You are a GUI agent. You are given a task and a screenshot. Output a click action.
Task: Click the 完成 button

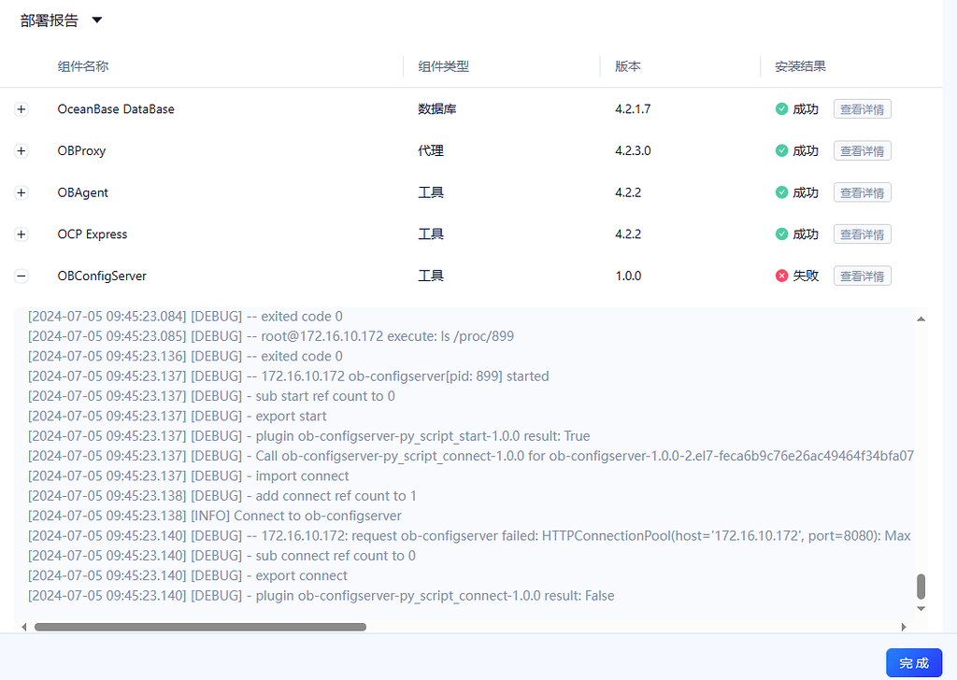coord(914,663)
